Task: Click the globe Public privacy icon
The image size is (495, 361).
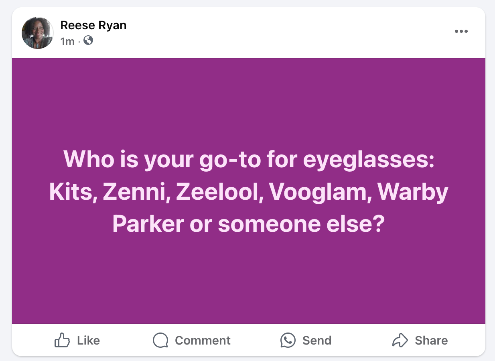Action: click(x=88, y=41)
